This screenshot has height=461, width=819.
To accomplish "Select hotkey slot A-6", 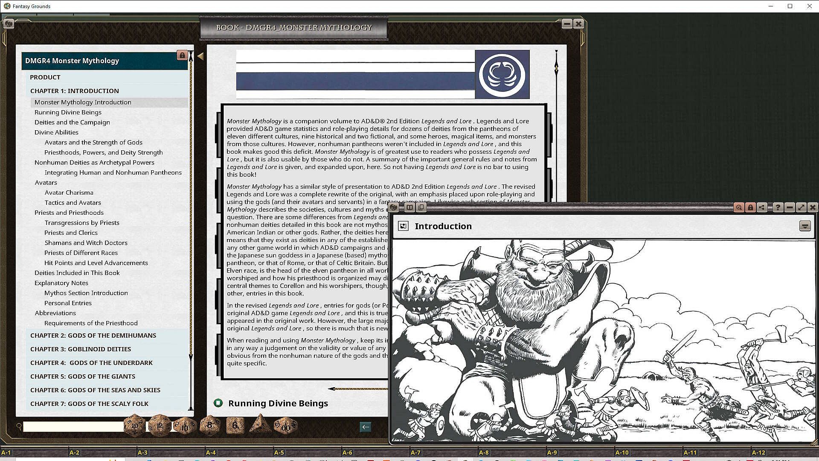I will click(375, 452).
